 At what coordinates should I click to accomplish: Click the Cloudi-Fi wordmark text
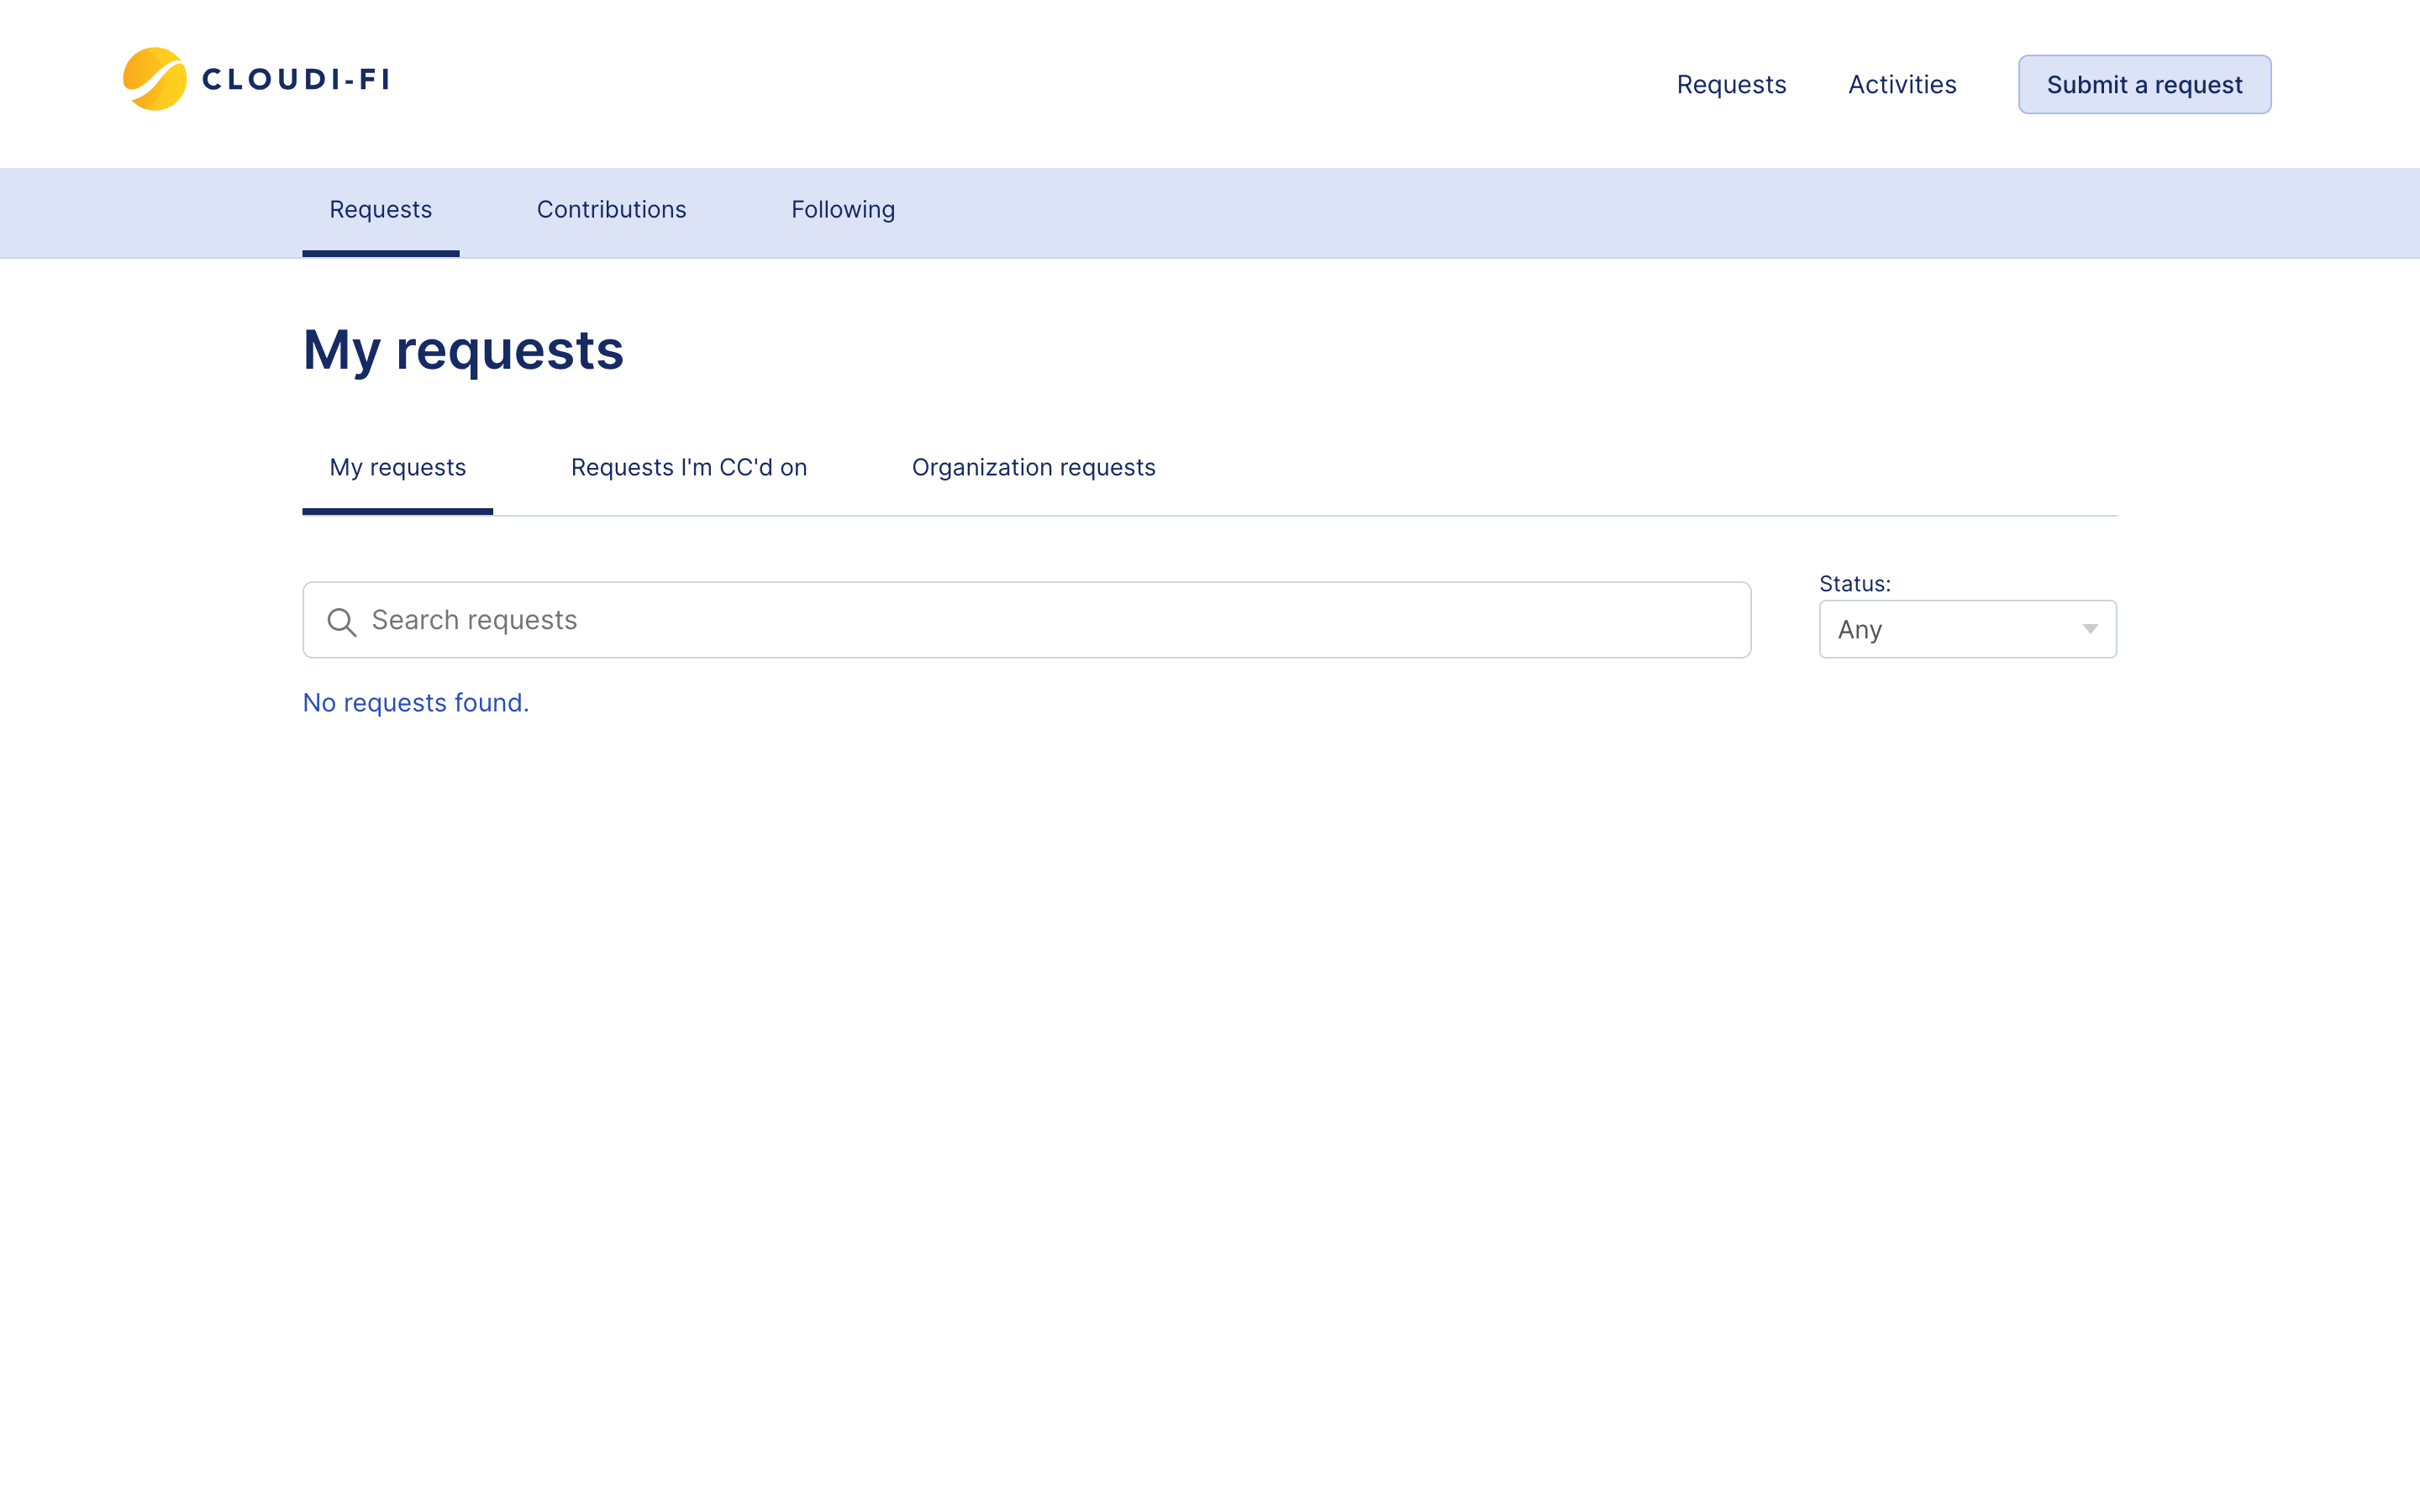(295, 80)
